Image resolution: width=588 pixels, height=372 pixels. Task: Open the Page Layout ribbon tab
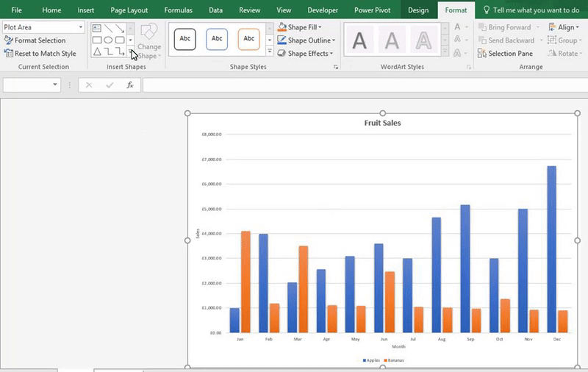pyautogui.click(x=129, y=10)
